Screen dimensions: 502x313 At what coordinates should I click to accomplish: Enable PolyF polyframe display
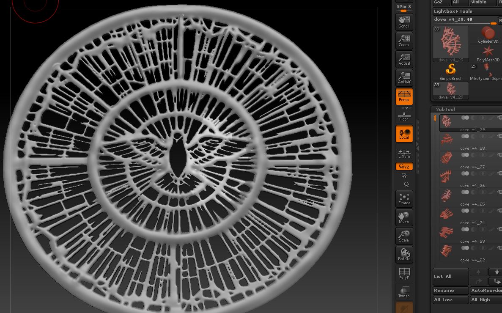click(404, 273)
